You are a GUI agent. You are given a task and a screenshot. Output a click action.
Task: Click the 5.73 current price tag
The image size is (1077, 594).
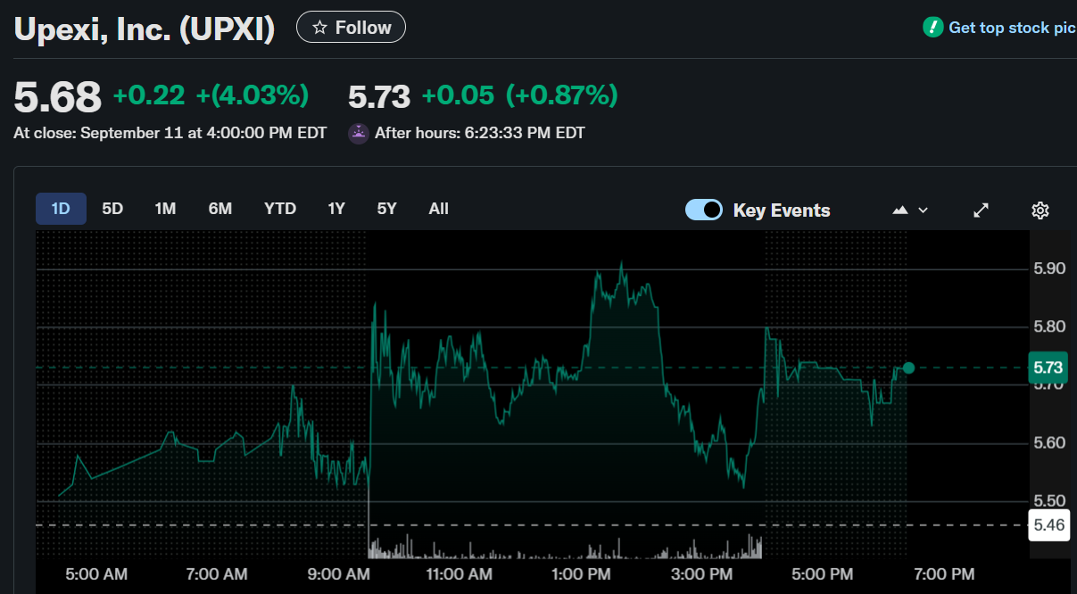pos(1048,367)
